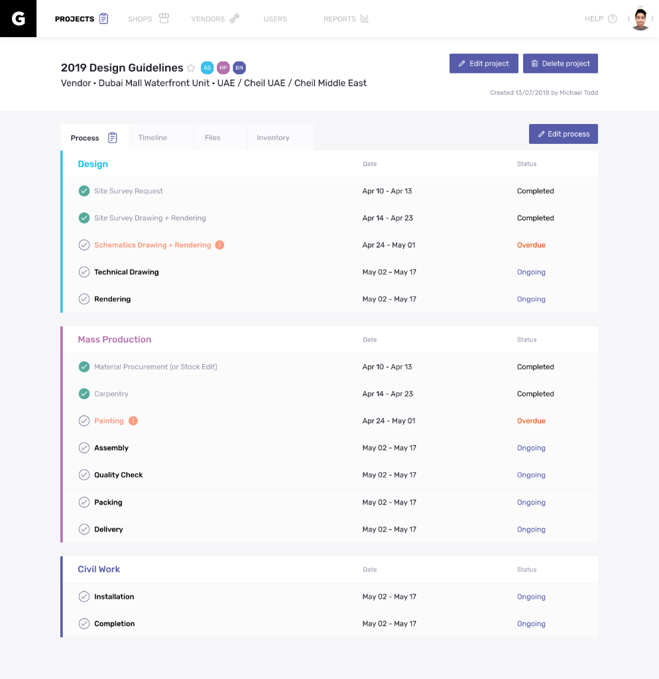
Task: Mark Delivery task as complete
Action: tap(84, 529)
